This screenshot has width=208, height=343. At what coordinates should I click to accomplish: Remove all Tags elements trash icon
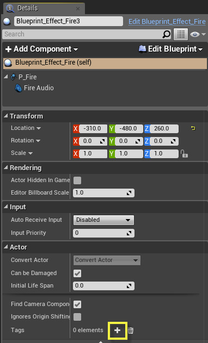pyautogui.click(x=131, y=330)
